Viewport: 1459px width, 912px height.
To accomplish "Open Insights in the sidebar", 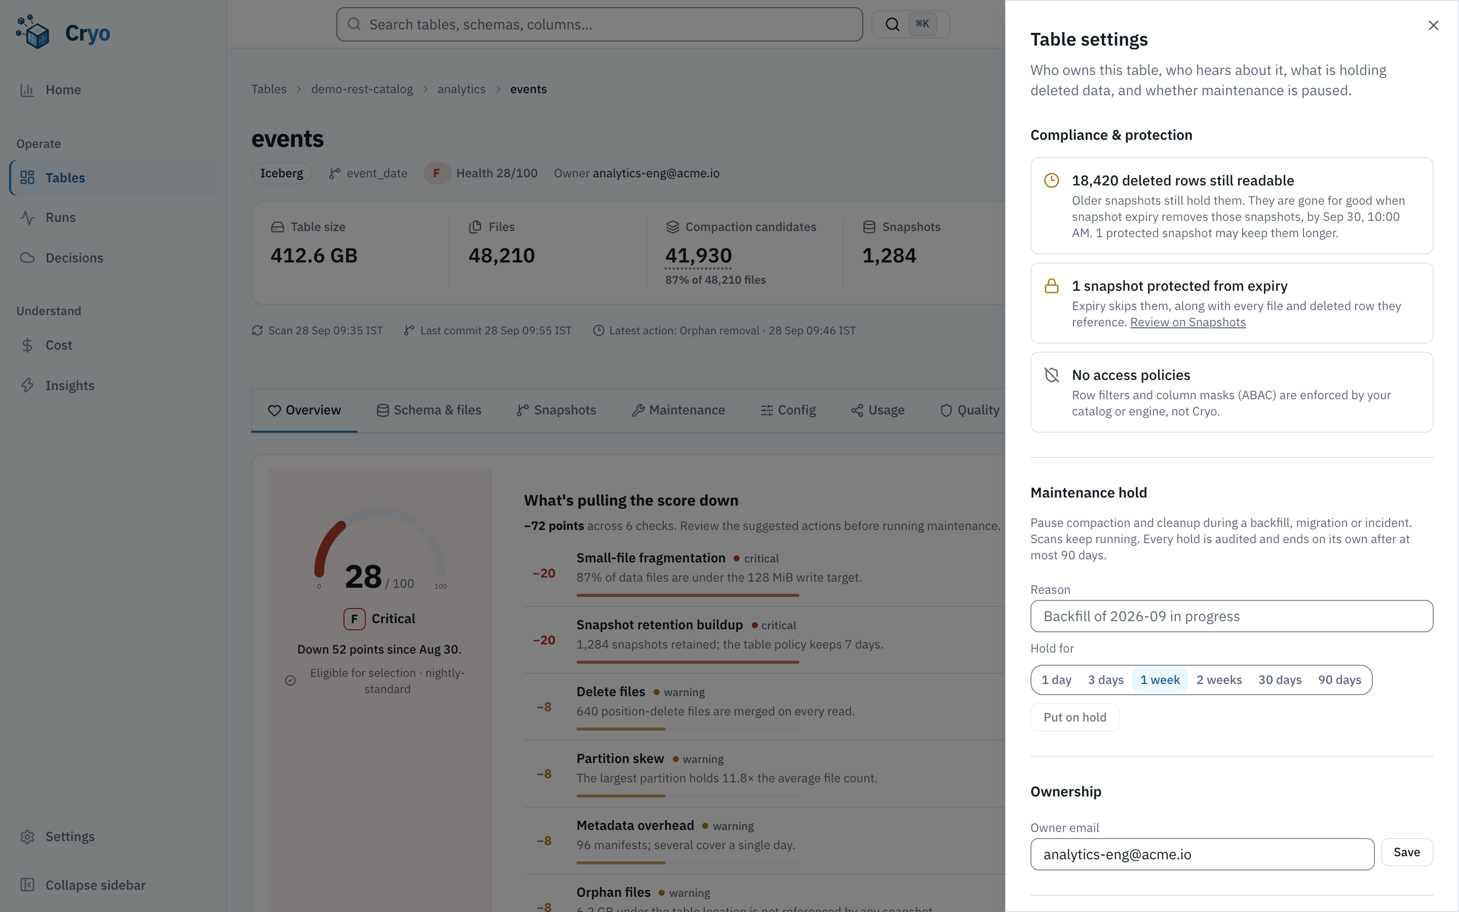I will (113, 386).
